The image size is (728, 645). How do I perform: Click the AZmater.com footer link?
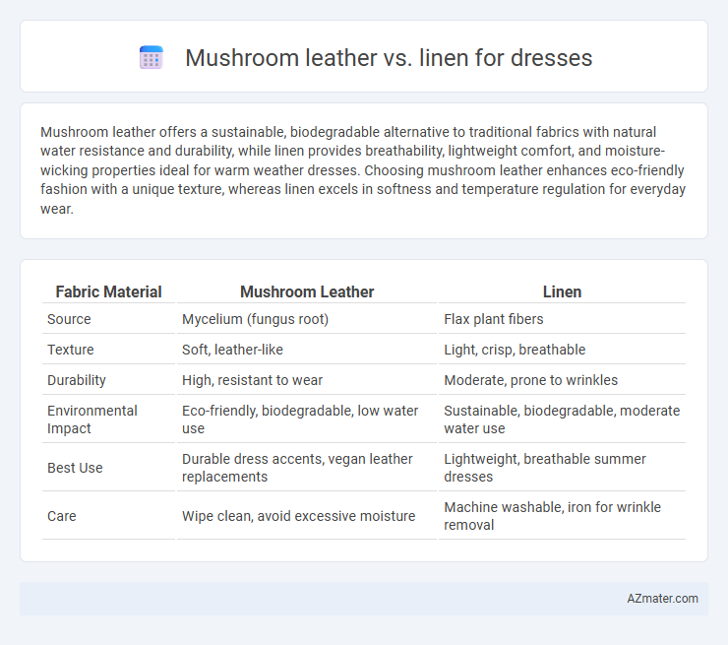pyautogui.click(x=662, y=599)
